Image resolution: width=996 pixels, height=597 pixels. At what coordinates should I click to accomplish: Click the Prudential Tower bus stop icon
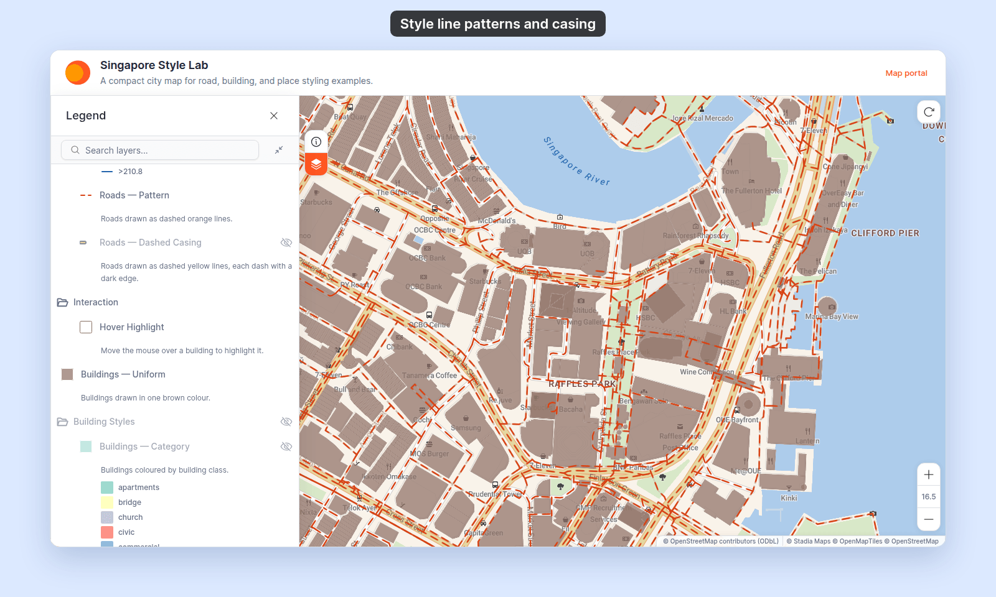coord(495,484)
